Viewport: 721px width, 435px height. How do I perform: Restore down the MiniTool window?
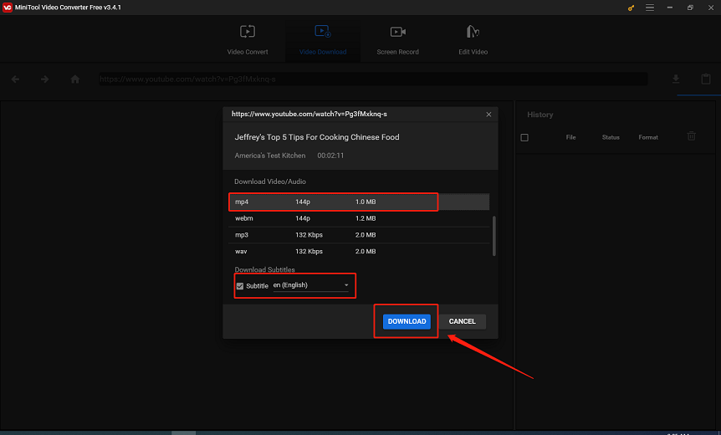pos(690,8)
